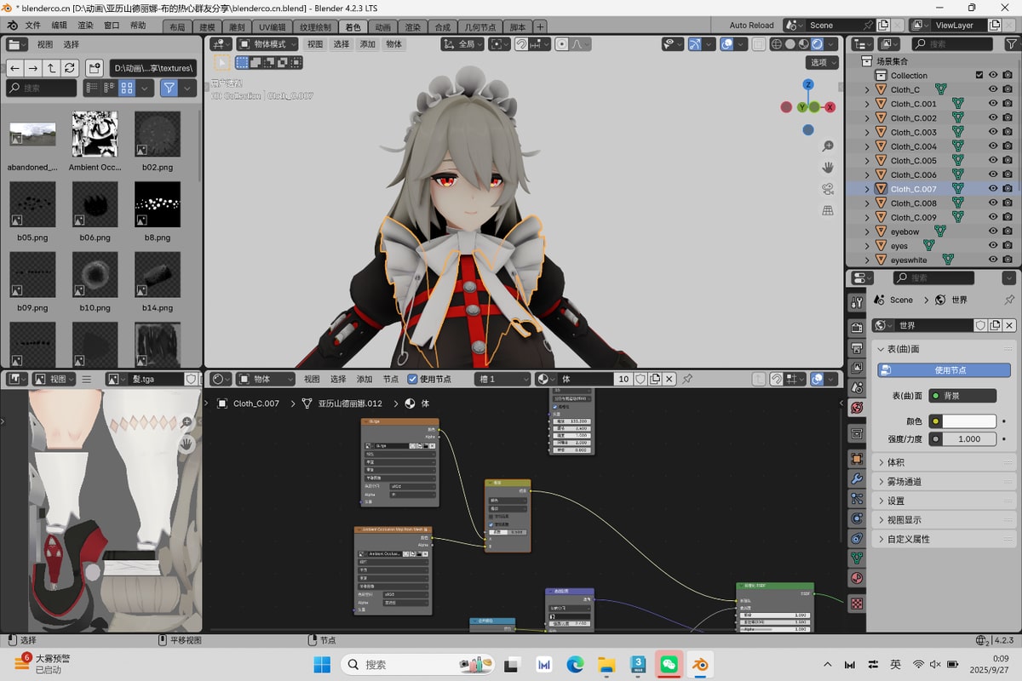Screen dimensions: 1022x681
Task: Open the 编辑 menu
Action: [59, 26]
